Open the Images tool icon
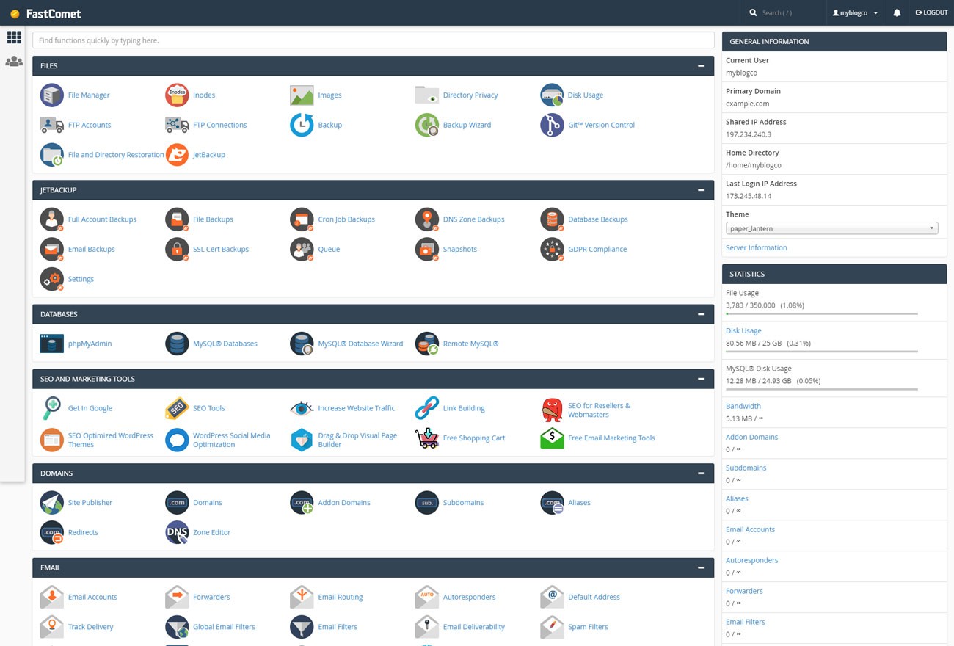The height and width of the screenshot is (646, 954). click(x=302, y=95)
